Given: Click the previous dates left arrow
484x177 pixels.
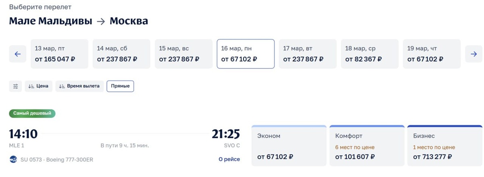Looking at the screenshot, I should [x=17, y=54].
